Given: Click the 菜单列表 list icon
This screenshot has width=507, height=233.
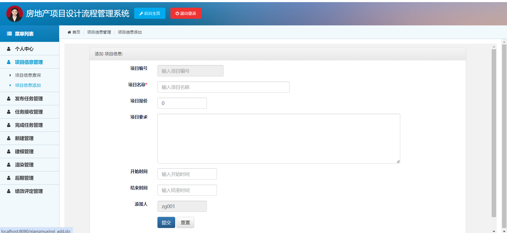Looking at the screenshot, I should tap(9, 34).
